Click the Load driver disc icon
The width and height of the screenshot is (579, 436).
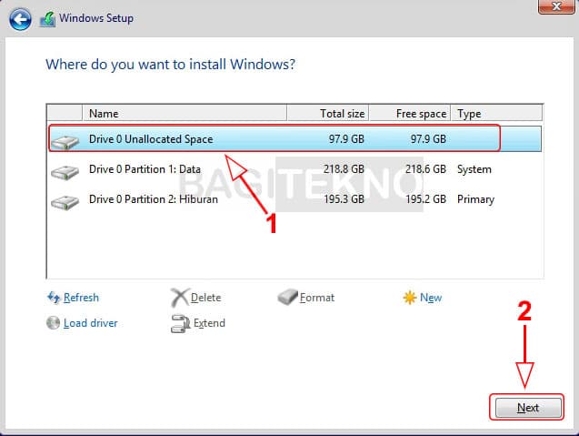pyautogui.click(x=53, y=322)
